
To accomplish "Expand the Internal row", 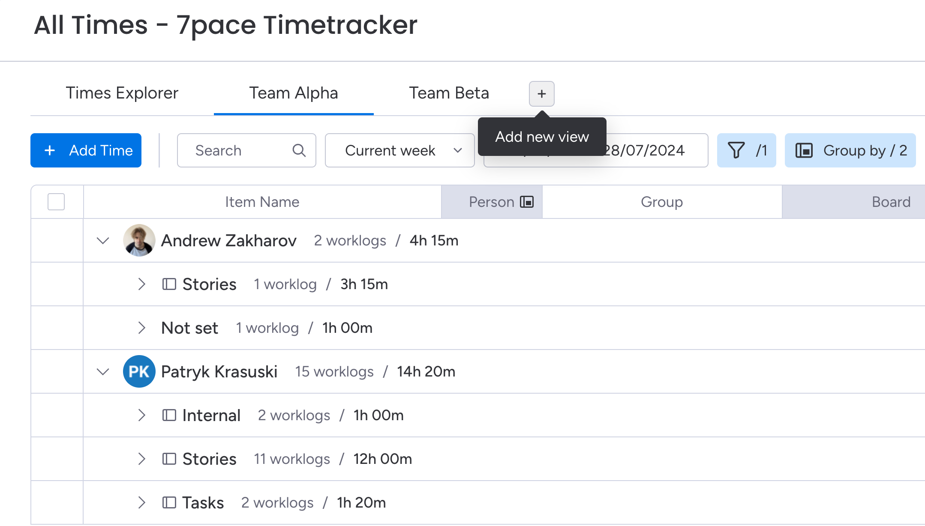I will 142,415.
